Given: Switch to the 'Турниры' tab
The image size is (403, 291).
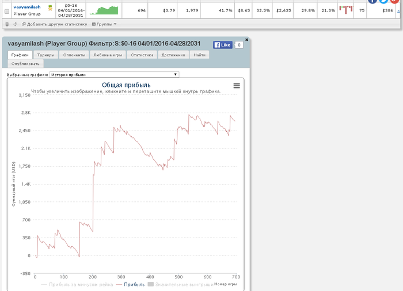Looking at the screenshot, I should (x=45, y=55).
